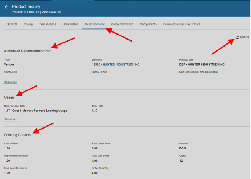
Task: Select the Replenishment tab
Action: pyautogui.click(x=95, y=24)
